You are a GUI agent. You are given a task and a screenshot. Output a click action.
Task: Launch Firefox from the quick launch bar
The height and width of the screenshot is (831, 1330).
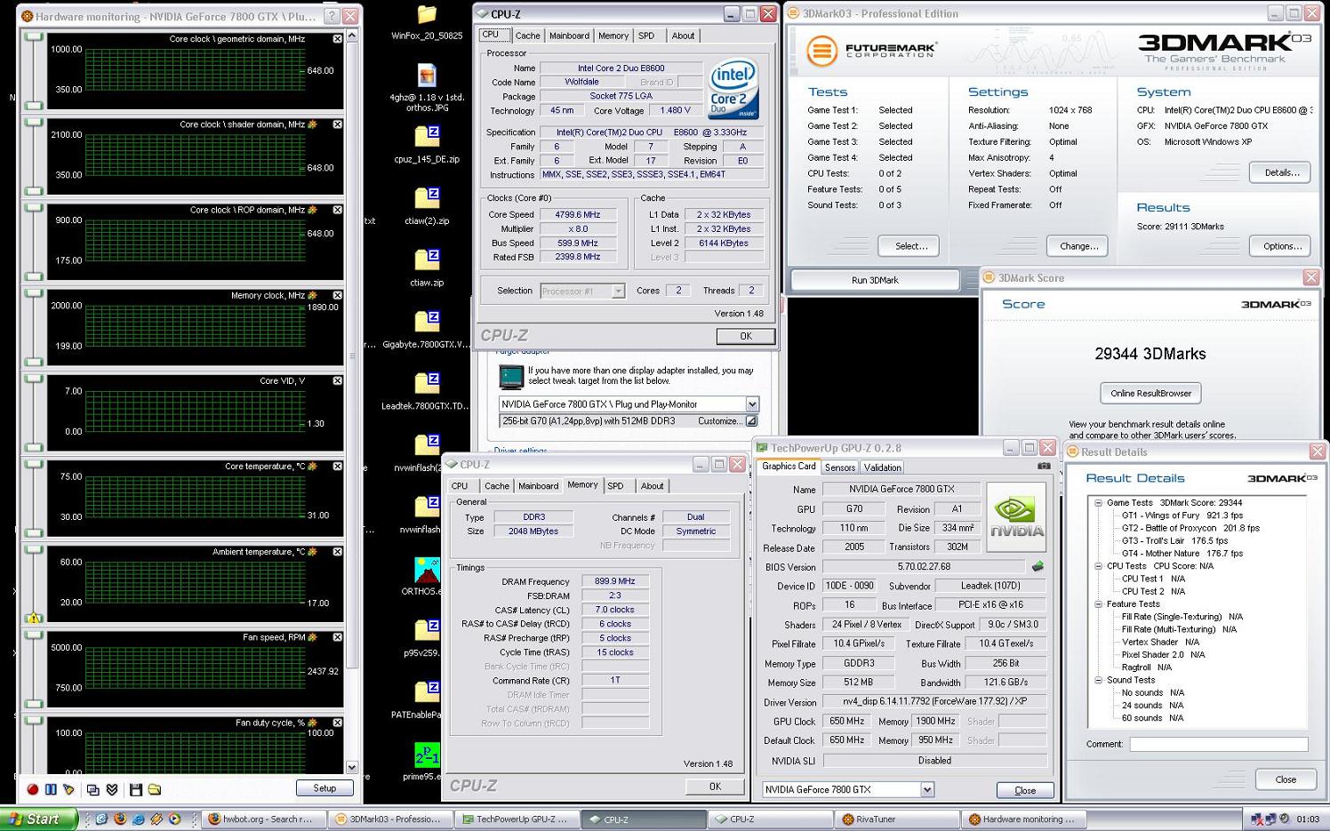click(x=120, y=819)
